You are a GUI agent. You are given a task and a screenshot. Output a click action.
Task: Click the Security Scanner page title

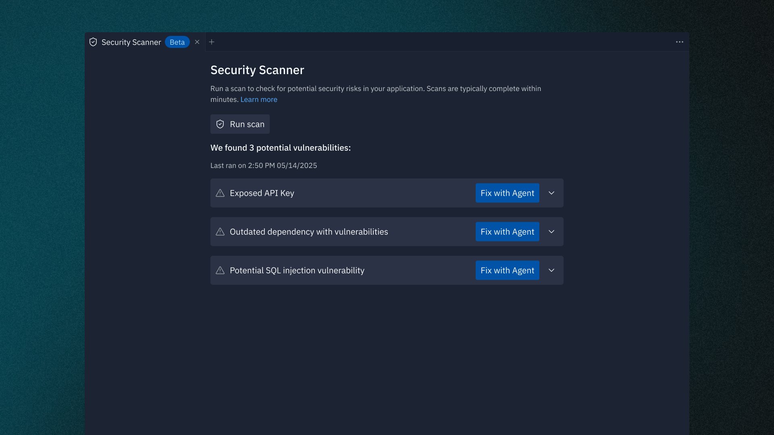point(257,70)
